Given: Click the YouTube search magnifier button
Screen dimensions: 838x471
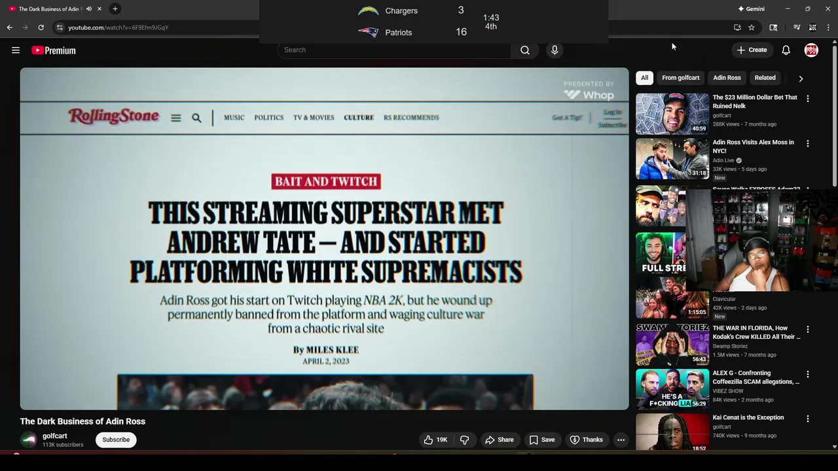Looking at the screenshot, I should (525, 50).
